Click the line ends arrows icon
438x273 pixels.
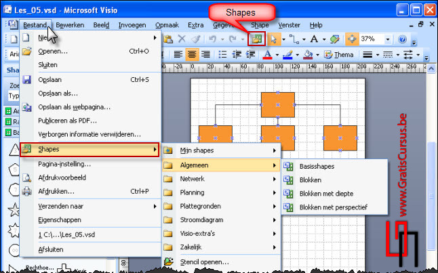[408, 54]
